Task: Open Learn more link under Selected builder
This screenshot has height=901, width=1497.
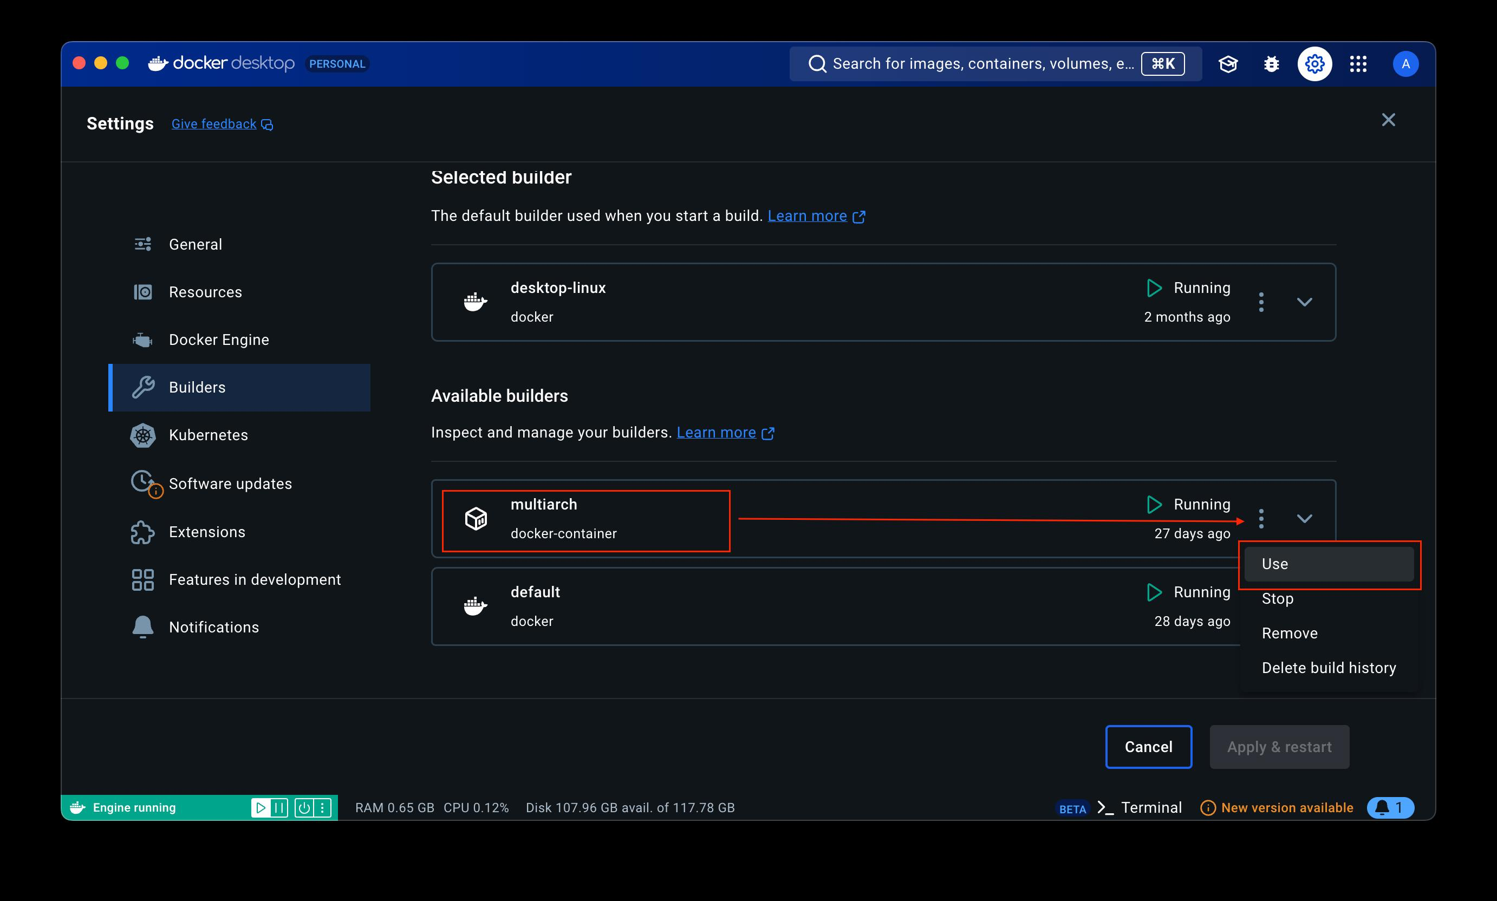Action: (x=807, y=216)
